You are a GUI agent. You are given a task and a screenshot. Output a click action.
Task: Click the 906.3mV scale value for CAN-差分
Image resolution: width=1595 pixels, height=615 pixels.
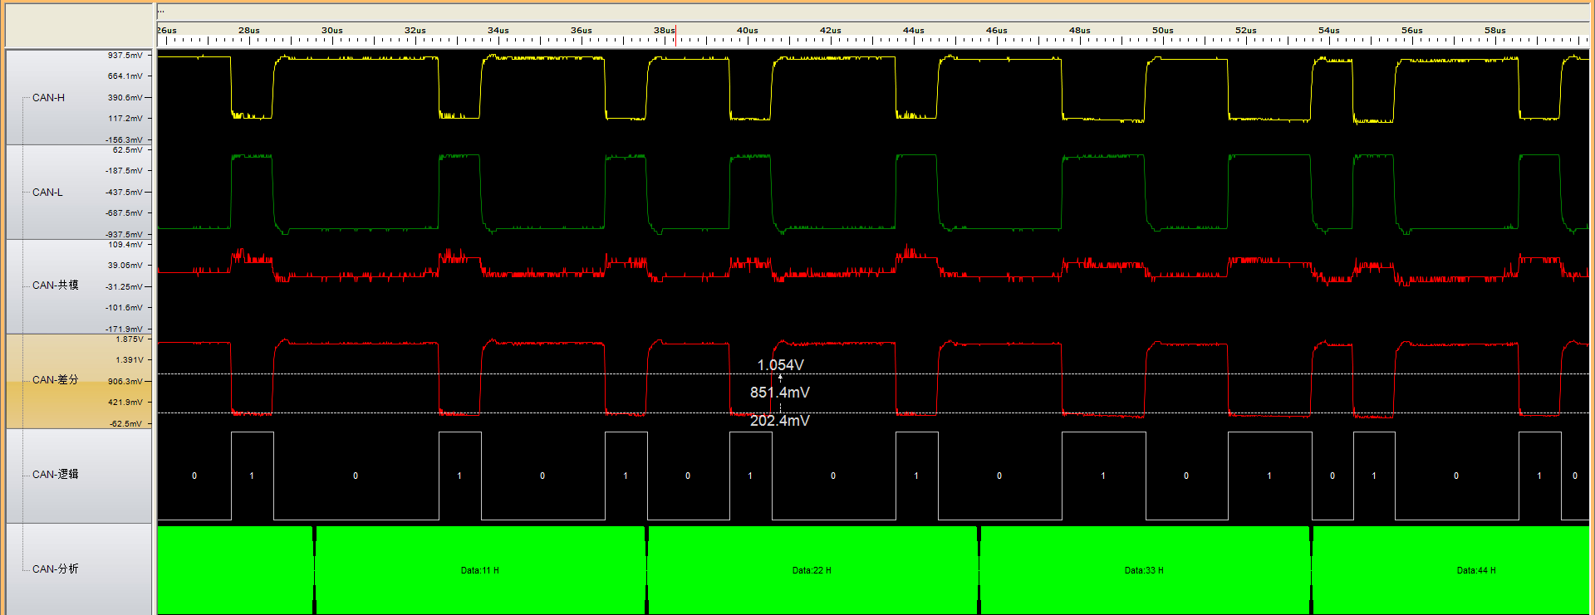125,382
